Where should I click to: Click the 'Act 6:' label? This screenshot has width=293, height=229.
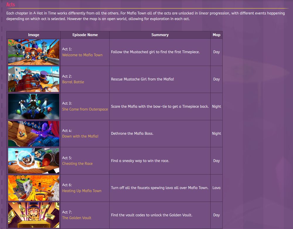(67, 185)
